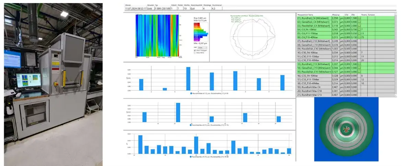Viewport: 402px width, 166px height.
Task: Click the tallest bar in the top bar chart
Action: 188,79
